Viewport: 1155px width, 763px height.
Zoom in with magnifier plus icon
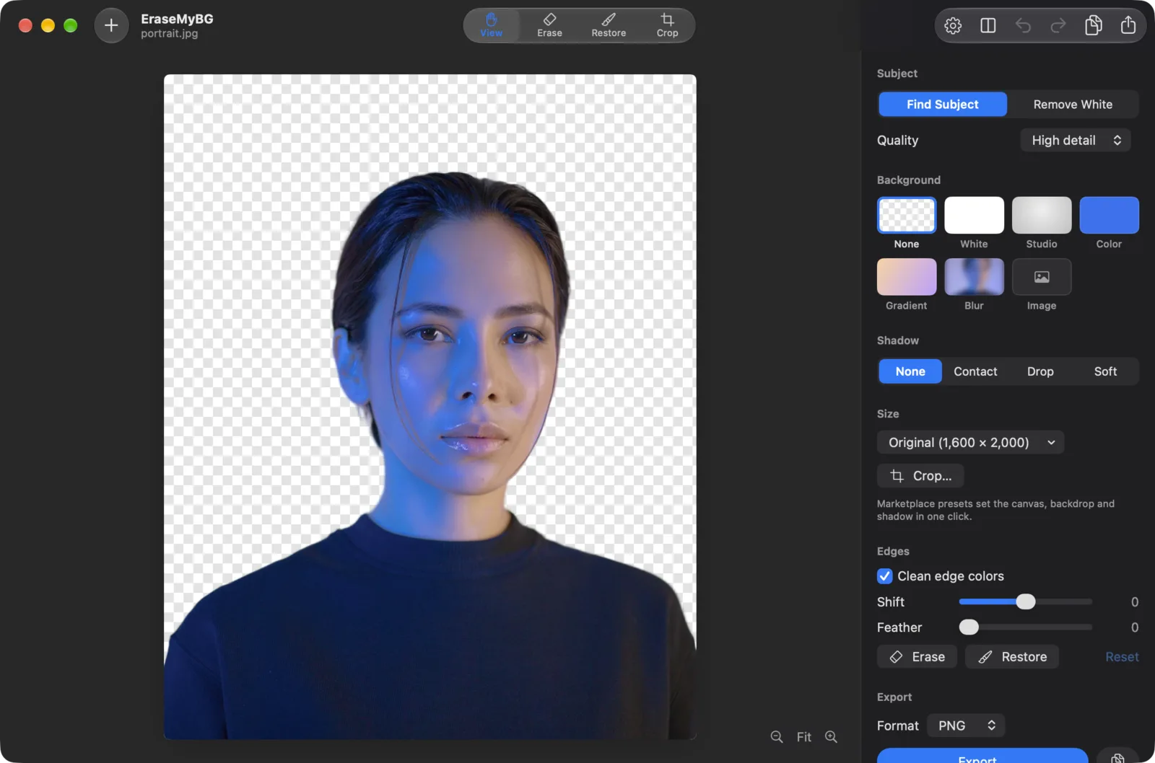(832, 736)
